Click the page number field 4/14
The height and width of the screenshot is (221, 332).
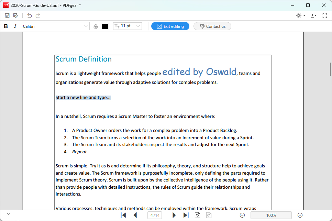click(x=155, y=215)
